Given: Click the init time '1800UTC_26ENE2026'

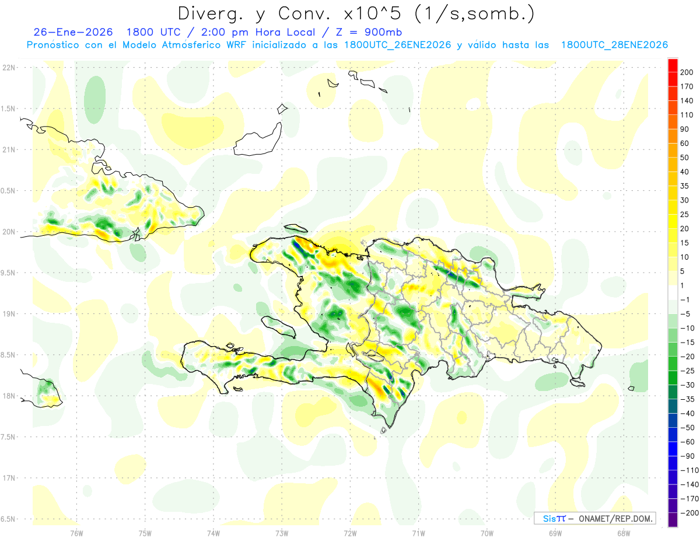Looking at the screenshot, I should 397,45.
